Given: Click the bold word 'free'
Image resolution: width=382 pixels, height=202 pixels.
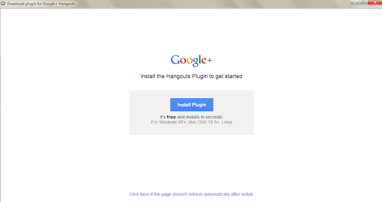Looking at the screenshot, I should coord(171,117).
